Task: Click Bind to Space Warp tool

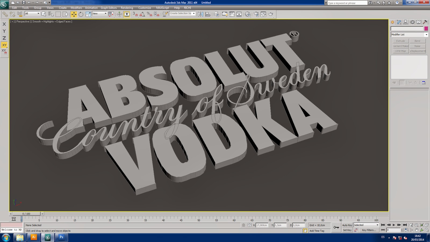Action: click(x=20, y=14)
